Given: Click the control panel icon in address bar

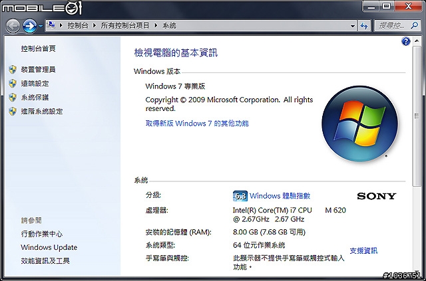Looking at the screenshot, I should (51, 25).
